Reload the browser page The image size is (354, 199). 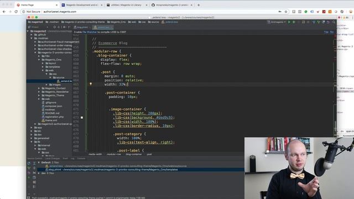tap(16, 12)
